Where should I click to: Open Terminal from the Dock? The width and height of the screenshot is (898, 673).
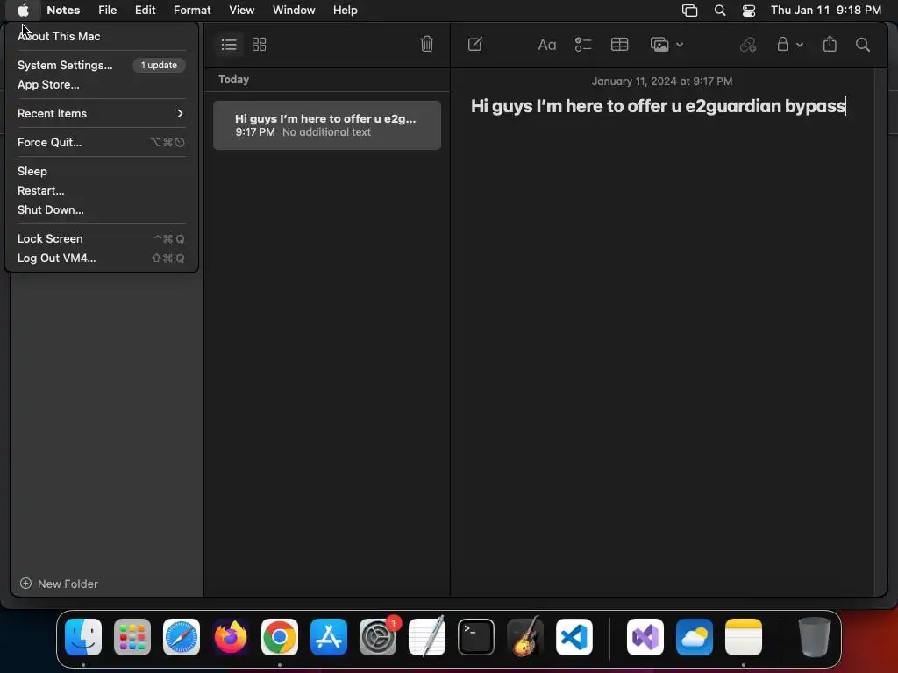click(x=476, y=637)
